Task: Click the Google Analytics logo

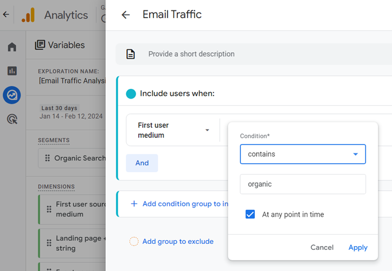Action: 28,15
